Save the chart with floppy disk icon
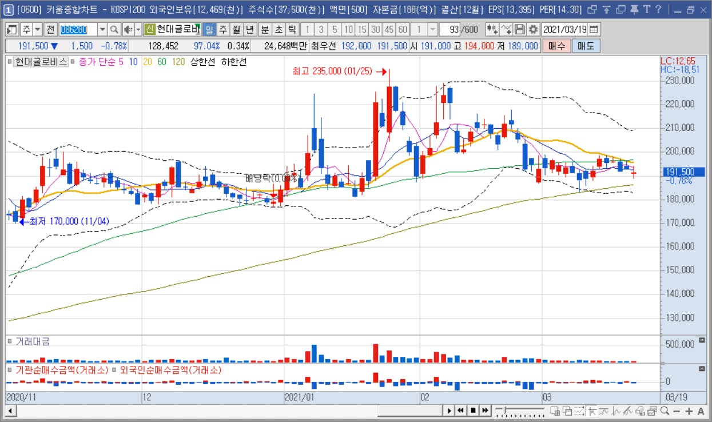Image resolution: width=712 pixels, height=422 pixels. coord(520,29)
